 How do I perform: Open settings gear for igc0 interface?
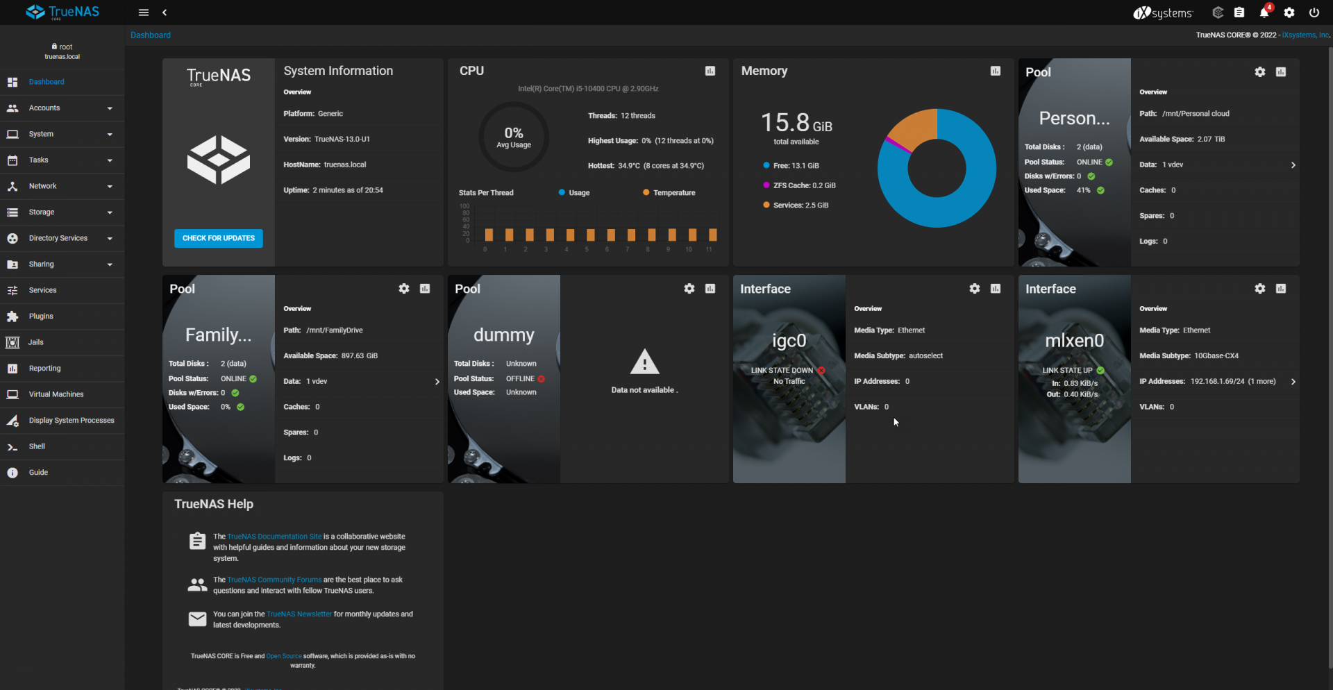(975, 289)
